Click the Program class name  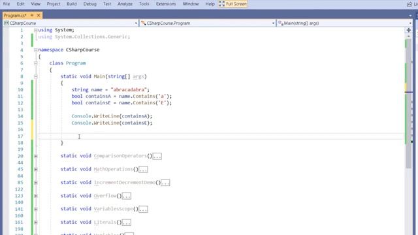pyautogui.click(x=76, y=63)
